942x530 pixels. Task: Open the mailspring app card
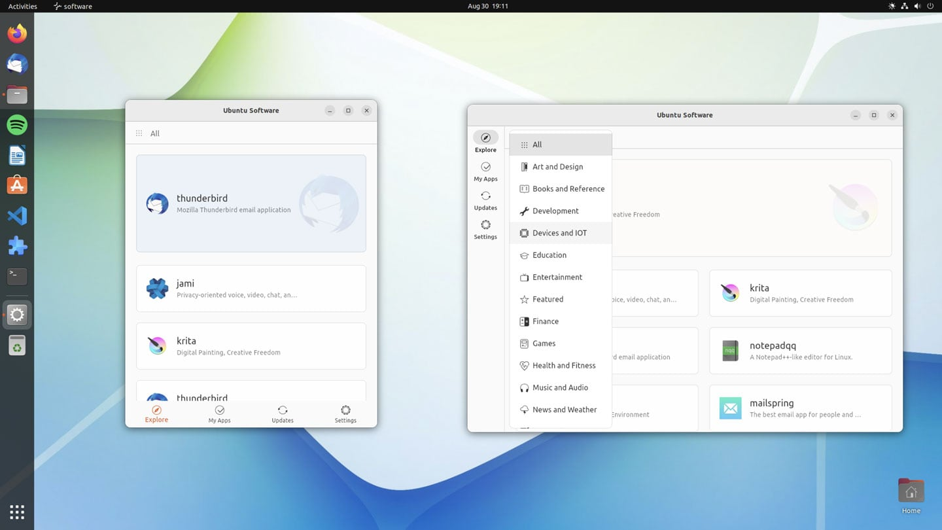(801, 408)
